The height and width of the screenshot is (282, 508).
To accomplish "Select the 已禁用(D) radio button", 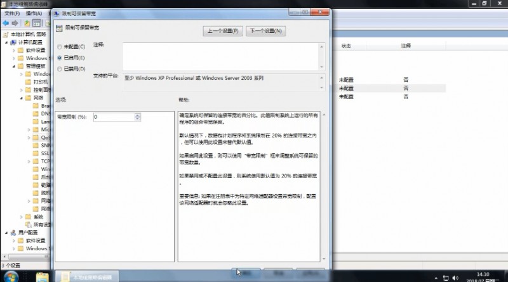I will 59,69.
